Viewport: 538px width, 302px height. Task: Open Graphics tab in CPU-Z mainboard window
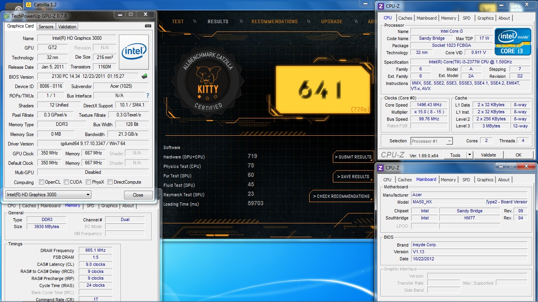coord(485,180)
